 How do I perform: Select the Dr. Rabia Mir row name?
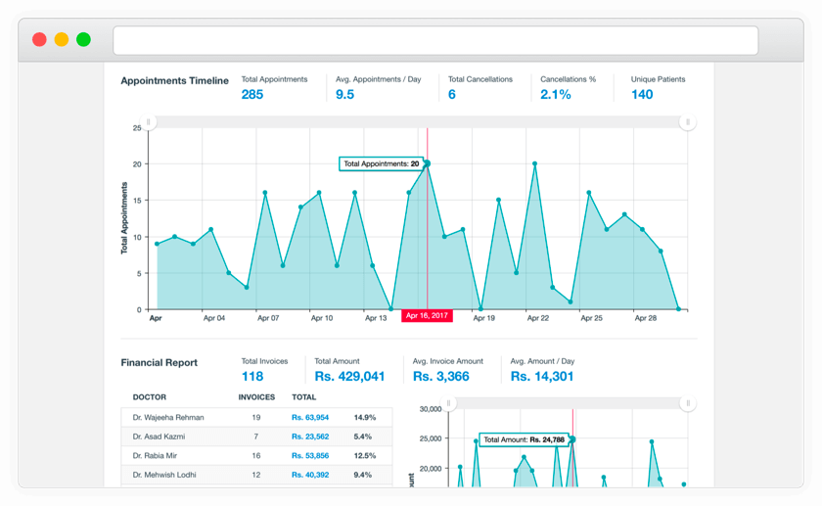(x=155, y=456)
